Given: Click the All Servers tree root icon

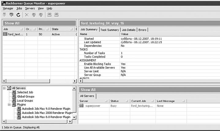Looking at the screenshot, I should point(9,88).
